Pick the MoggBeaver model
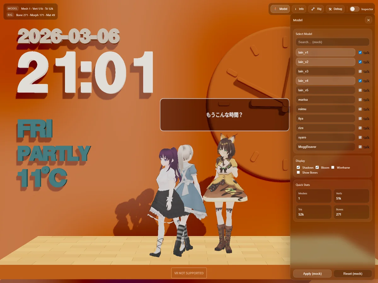 325,147
